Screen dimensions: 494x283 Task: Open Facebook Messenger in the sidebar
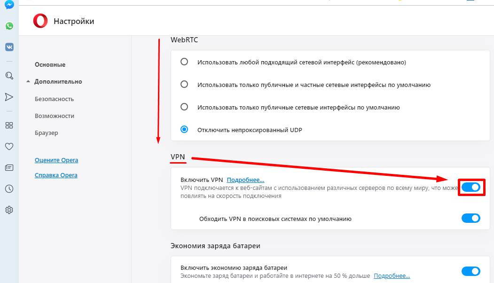9,5
